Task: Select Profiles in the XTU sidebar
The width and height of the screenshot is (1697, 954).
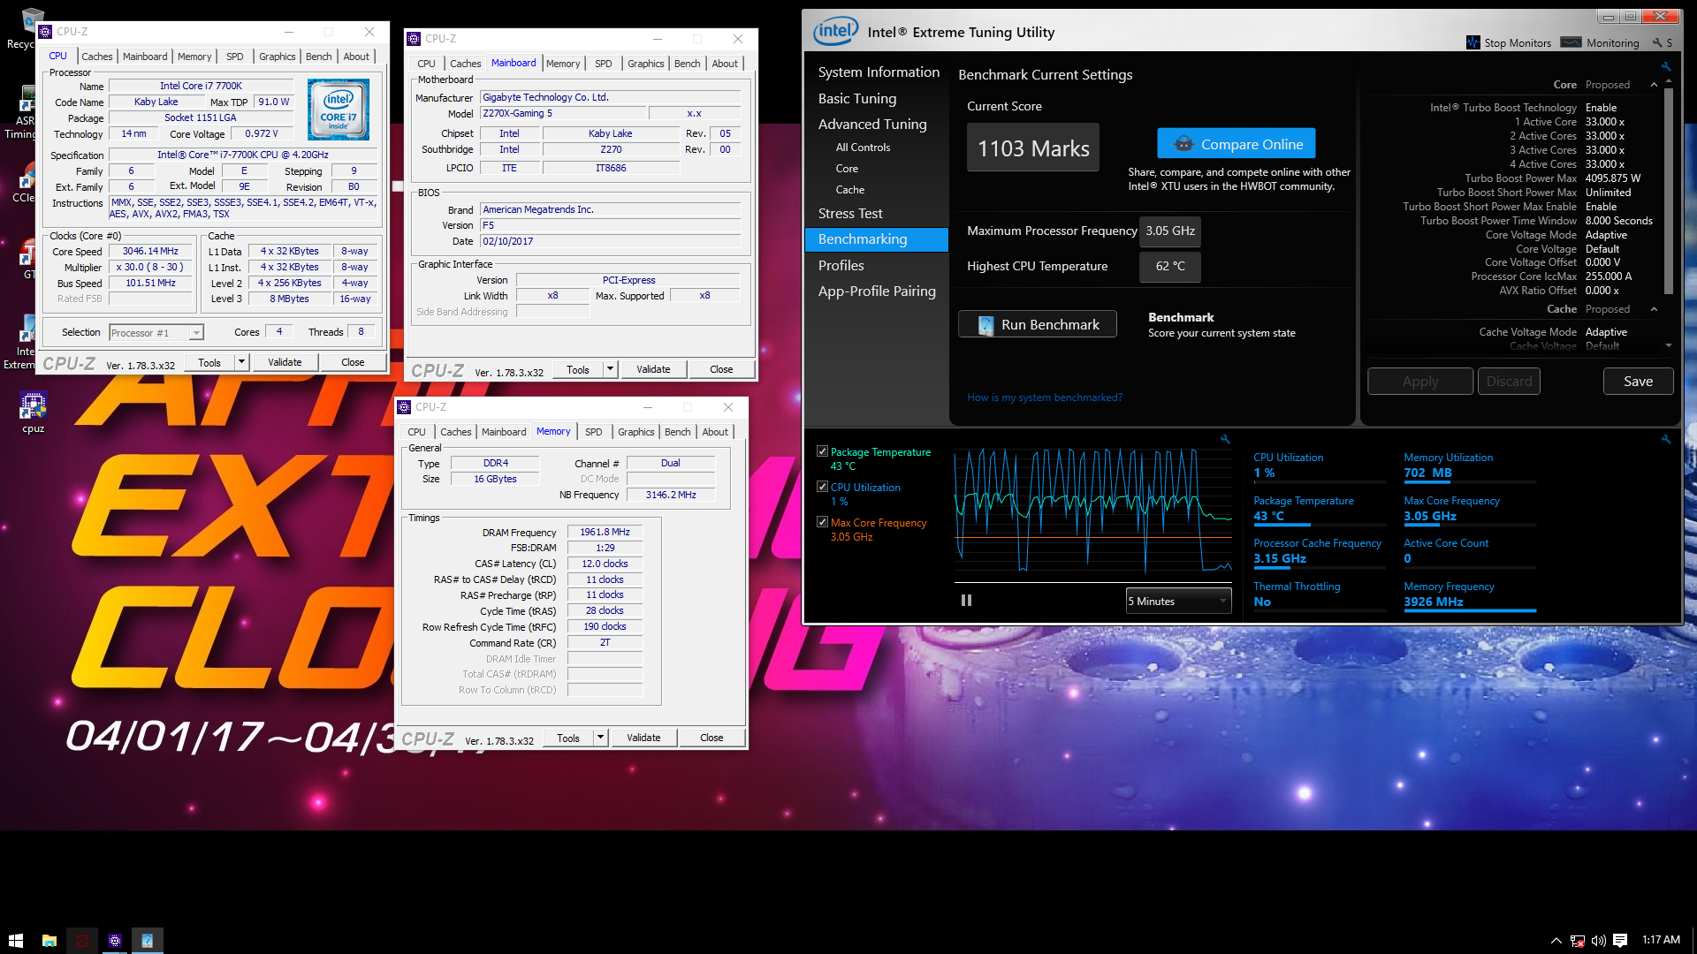Action: coord(841,266)
